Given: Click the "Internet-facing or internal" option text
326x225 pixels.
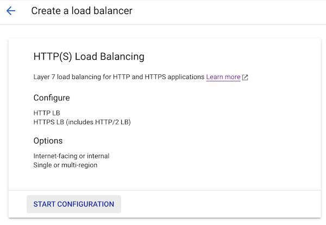Looking at the screenshot, I should tap(71, 156).
